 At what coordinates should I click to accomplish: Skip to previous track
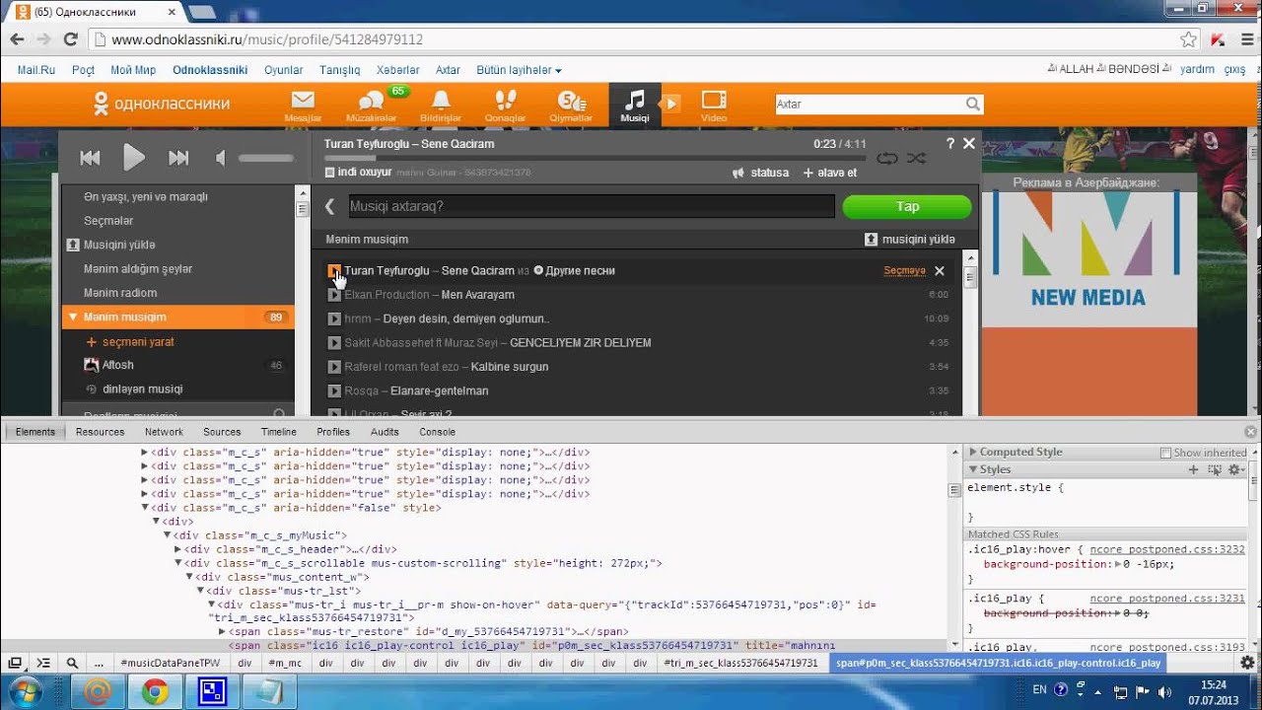[90, 158]
